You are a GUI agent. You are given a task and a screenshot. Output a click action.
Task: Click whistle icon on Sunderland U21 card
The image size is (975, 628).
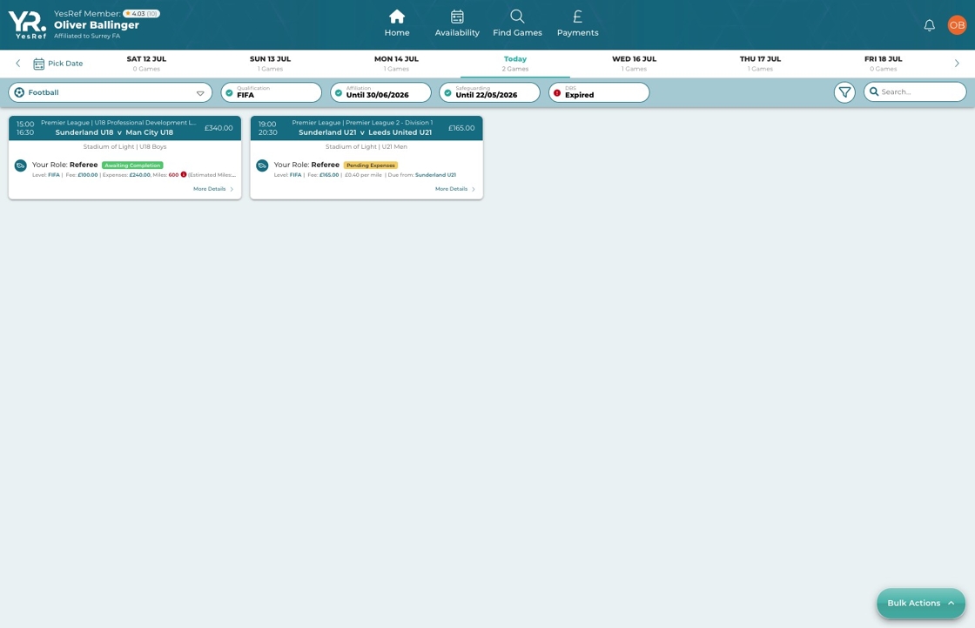262,165
